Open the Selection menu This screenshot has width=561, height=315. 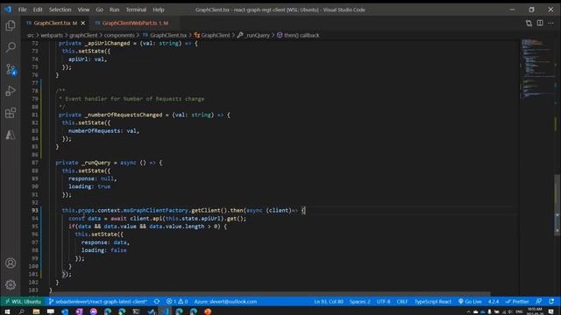point(60,10)
